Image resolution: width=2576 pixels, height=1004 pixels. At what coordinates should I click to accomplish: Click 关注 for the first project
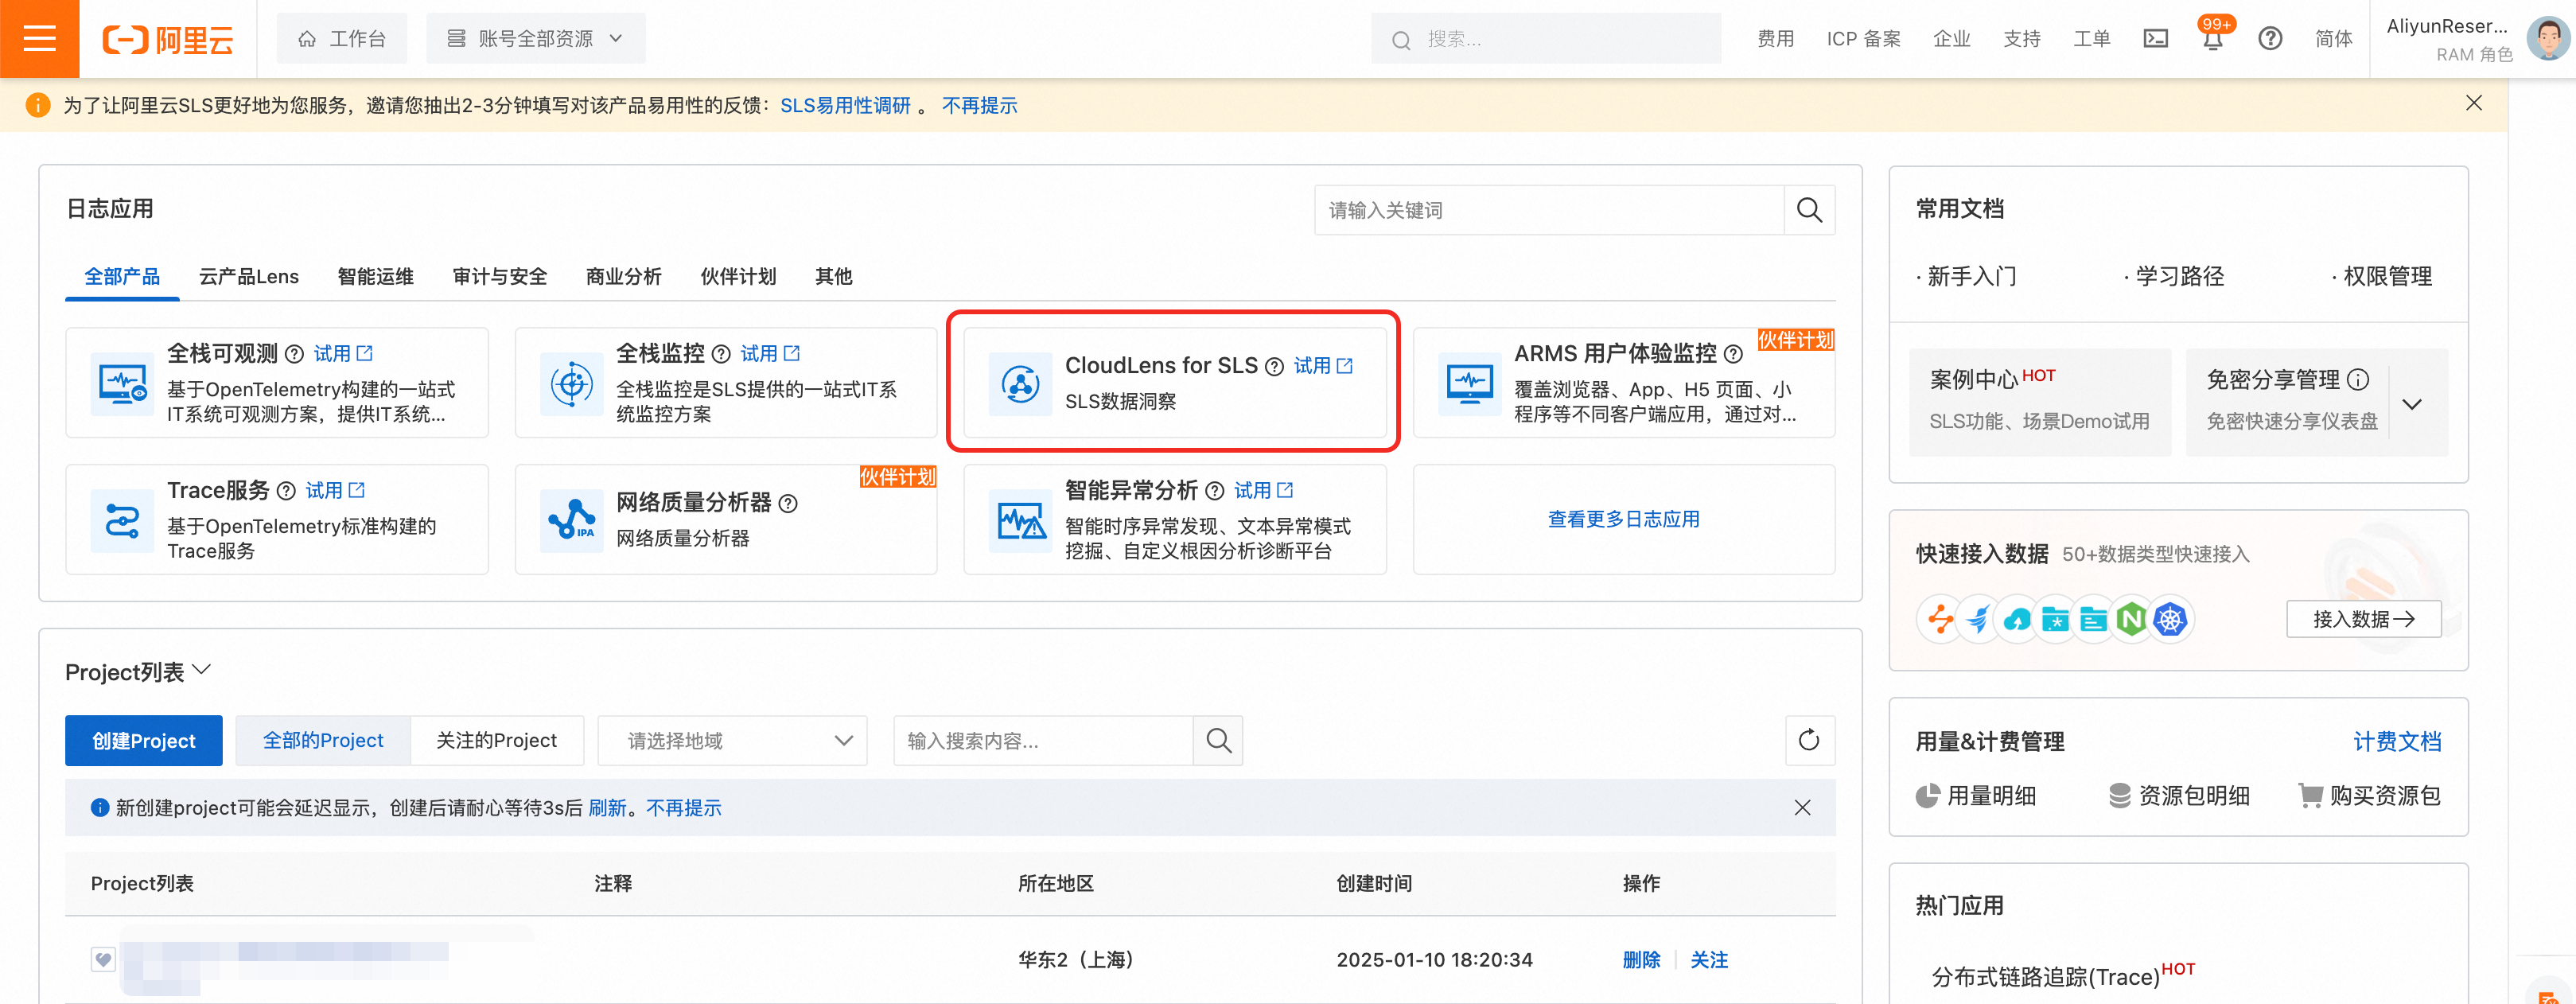point(1709,960)
